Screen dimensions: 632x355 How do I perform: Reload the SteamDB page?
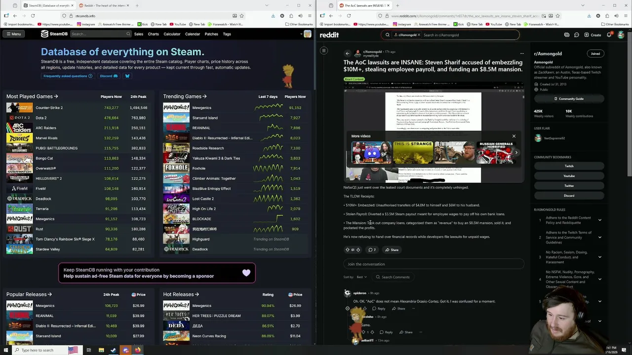33,16
